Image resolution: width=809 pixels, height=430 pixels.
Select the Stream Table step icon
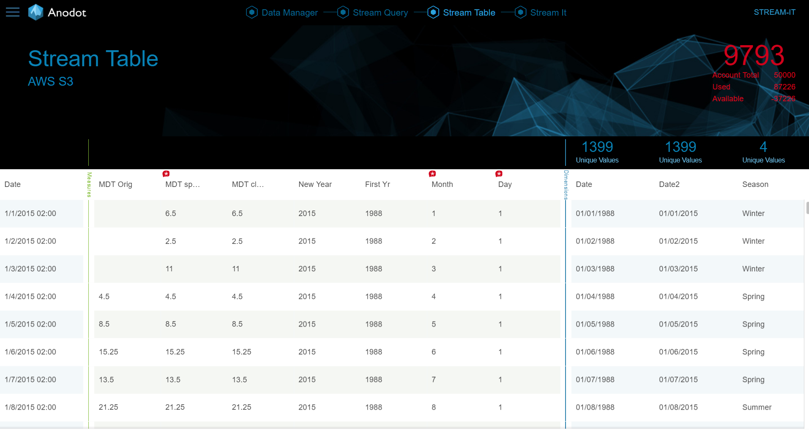433,12
